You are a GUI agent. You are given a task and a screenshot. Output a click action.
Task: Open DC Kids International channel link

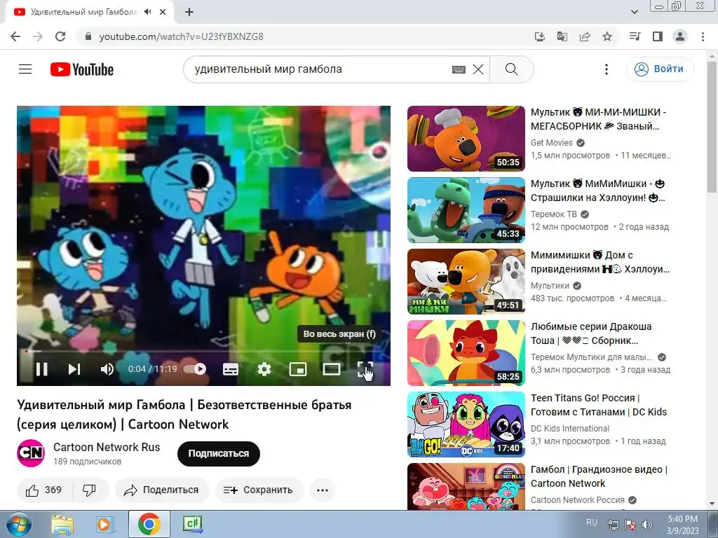click(x=570, y=429)
